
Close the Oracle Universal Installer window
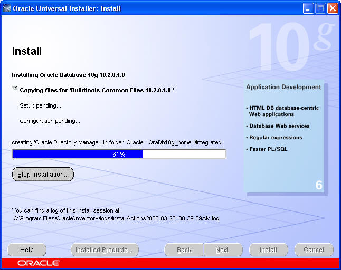coord(333,8)
